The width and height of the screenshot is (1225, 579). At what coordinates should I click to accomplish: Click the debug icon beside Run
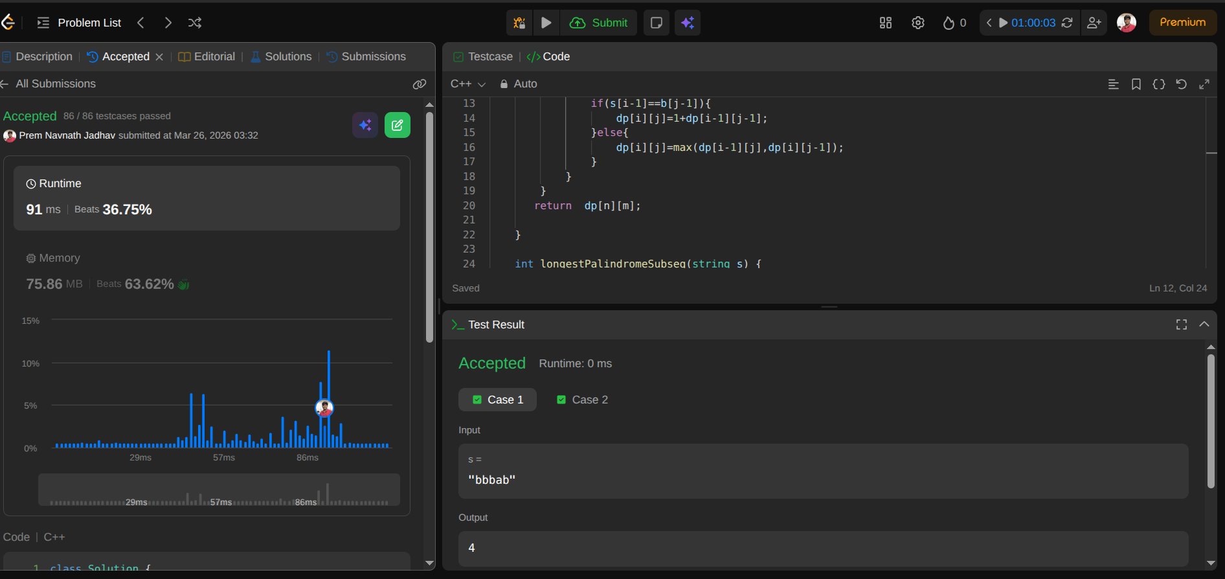(x=519, y=23)
